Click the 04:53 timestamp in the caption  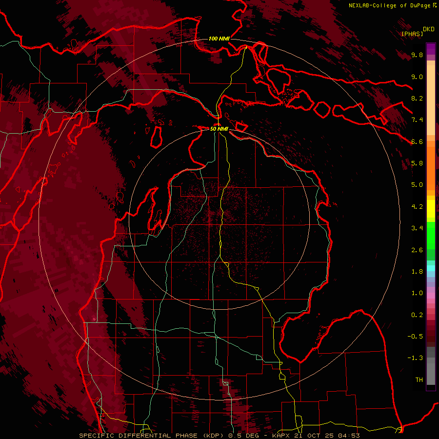click(x=349, y=436)
